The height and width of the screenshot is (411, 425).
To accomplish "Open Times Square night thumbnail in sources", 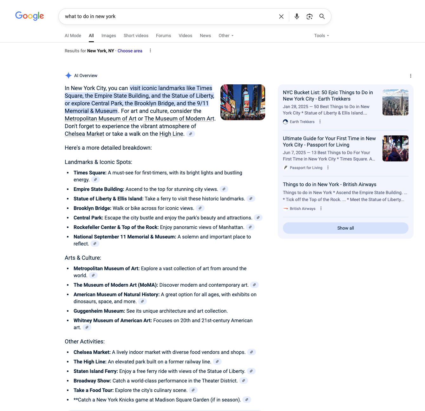I will click(396, 148).
